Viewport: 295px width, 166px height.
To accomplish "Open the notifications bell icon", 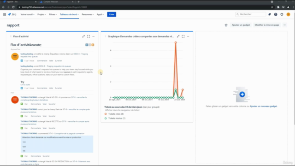I will 270,14.
